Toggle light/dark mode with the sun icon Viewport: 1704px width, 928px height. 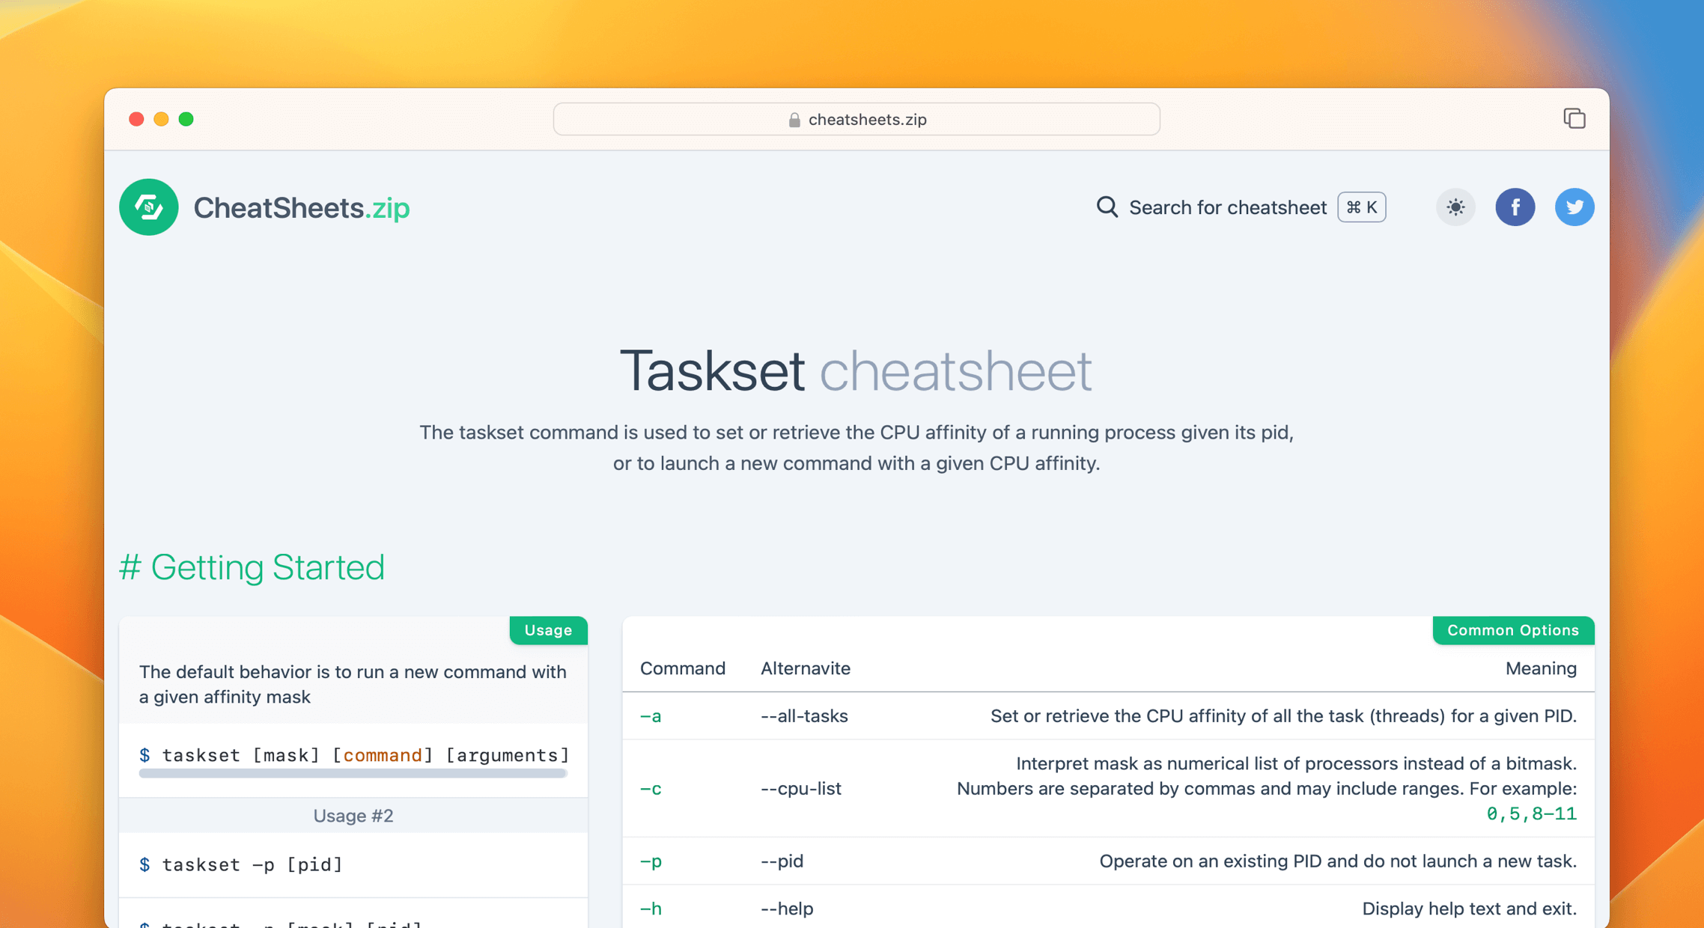(x=1455, y=207)
